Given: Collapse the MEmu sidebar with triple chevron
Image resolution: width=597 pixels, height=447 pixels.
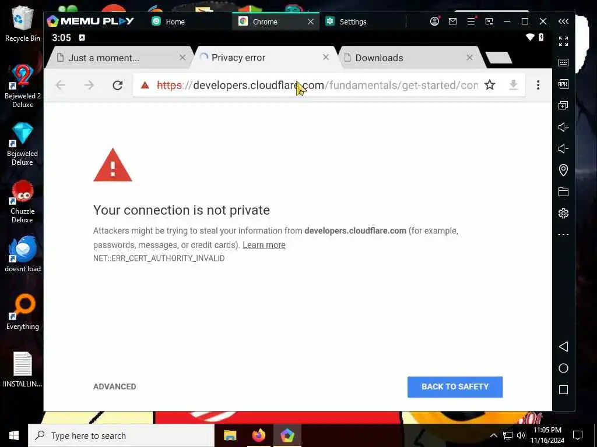Looking at the screenshot, I should (563, 22).
